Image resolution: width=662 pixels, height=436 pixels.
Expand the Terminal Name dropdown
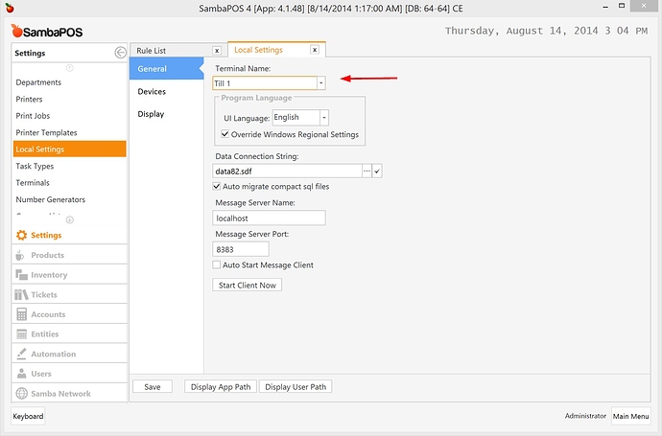[x=320, y=83]
